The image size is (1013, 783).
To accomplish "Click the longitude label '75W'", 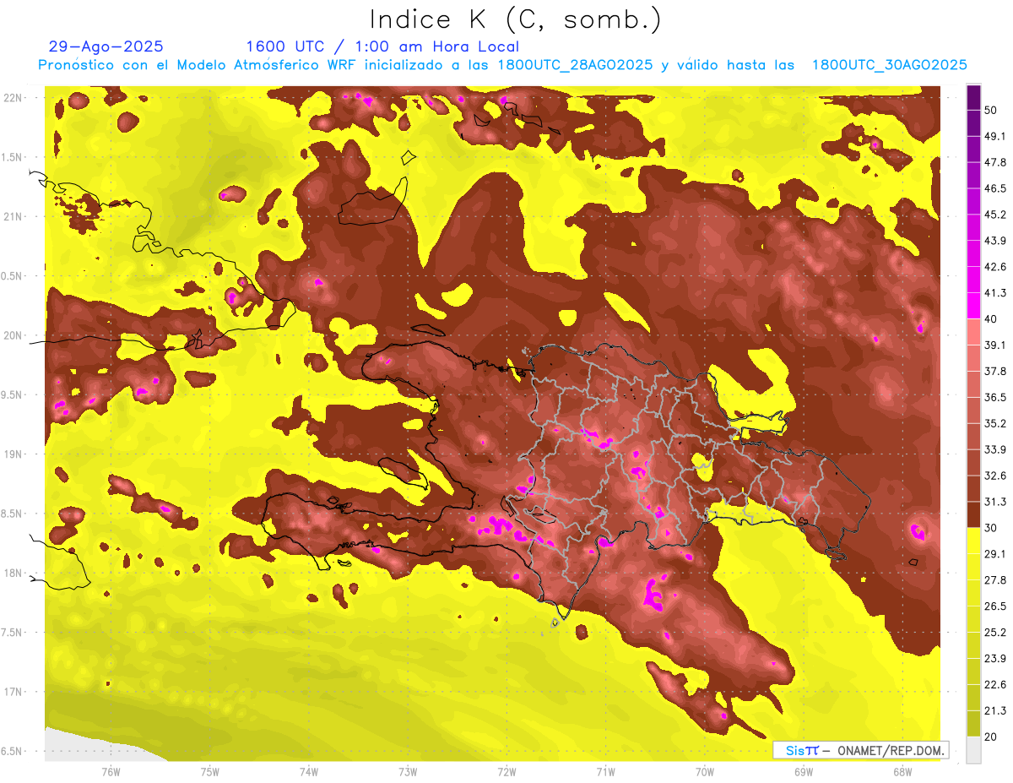I will [x=210, y=771].
